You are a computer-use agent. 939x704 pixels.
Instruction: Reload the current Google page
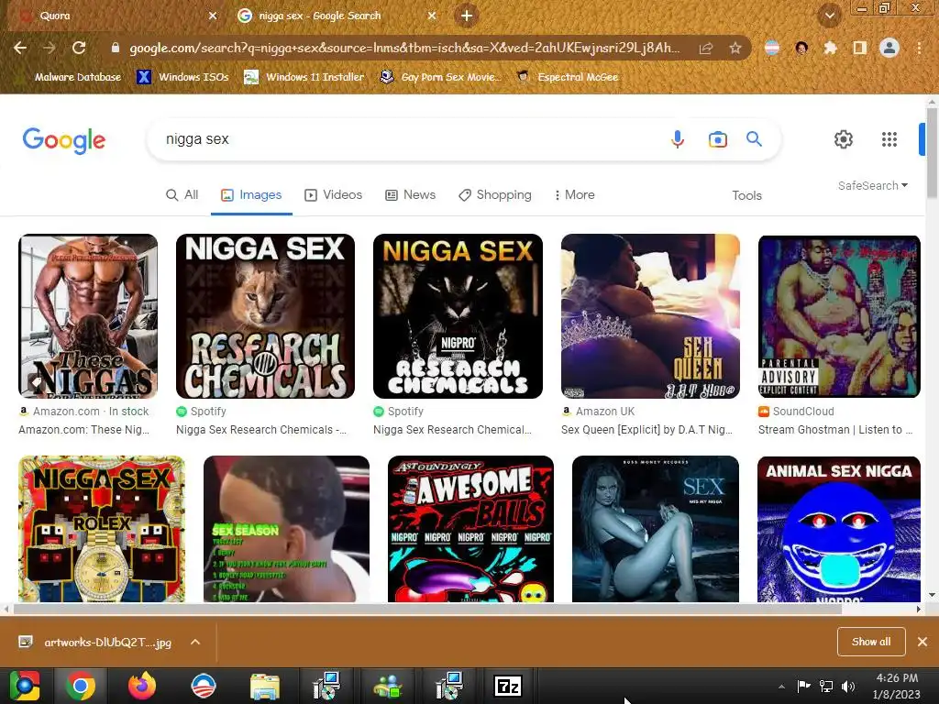[79, 48]
